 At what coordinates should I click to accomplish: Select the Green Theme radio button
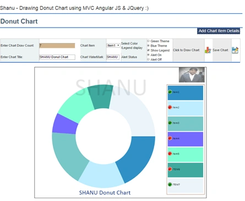point(148,41)
